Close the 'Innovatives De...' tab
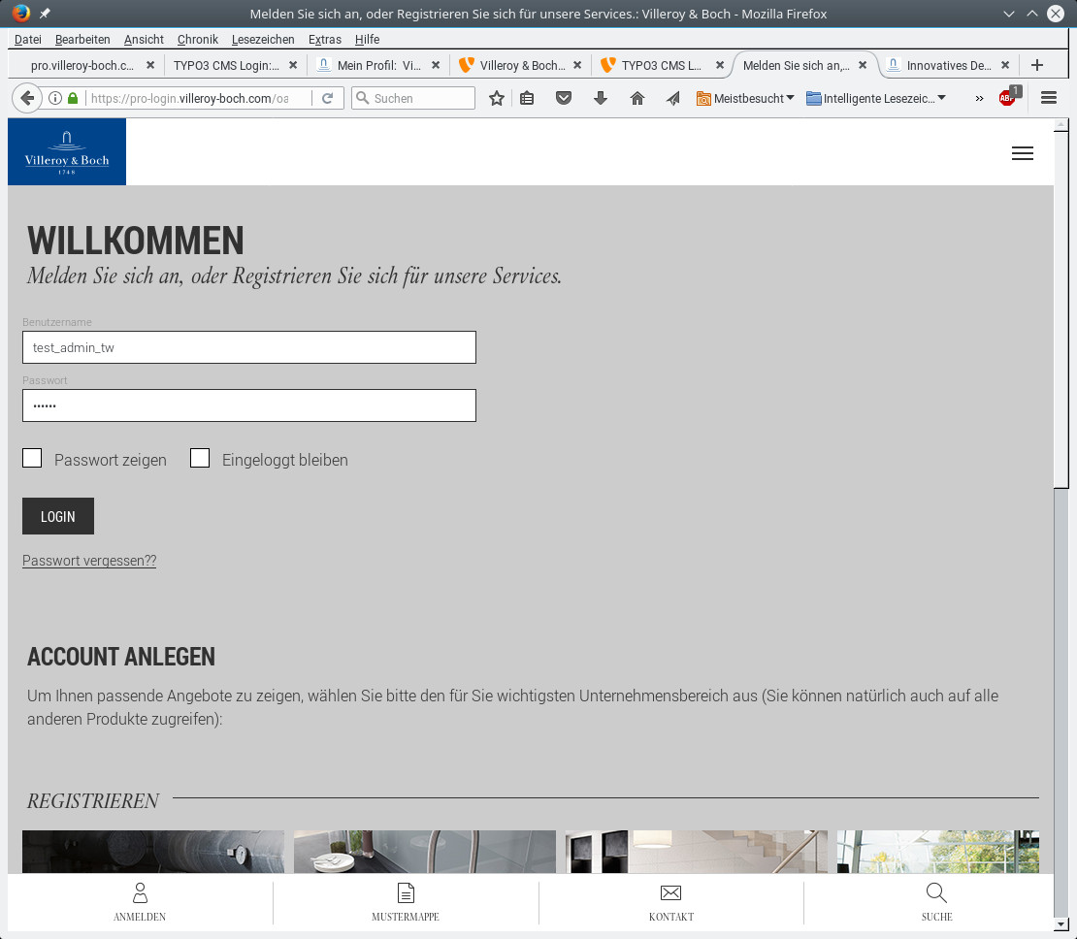Image resolution: width=1077 pixels, height=939 pixels. pos(1005,65)
